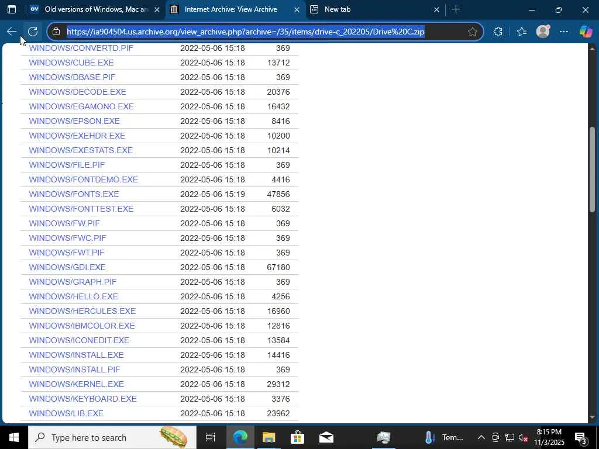Click the page scrollbar up arrow
The width and height of the screenshot is (599, 449).
[593, 49]
